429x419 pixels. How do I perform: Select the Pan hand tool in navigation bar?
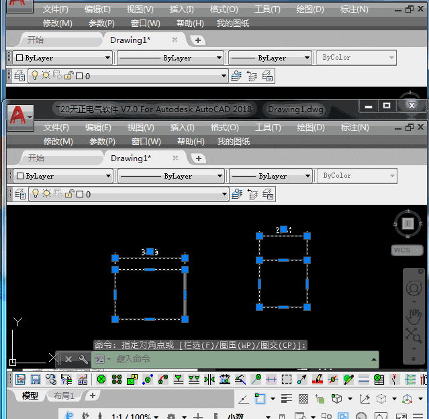(414, 314)
